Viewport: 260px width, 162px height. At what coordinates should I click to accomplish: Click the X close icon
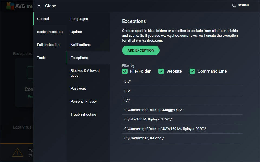click(x=39, y=6)
